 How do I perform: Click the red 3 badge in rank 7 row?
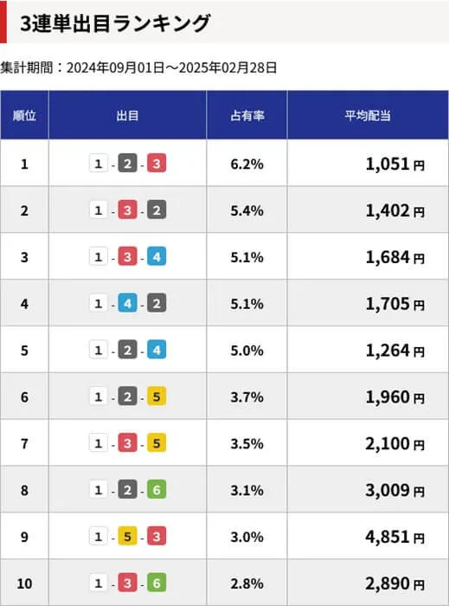pyautogui.click(x=128, y=443)
